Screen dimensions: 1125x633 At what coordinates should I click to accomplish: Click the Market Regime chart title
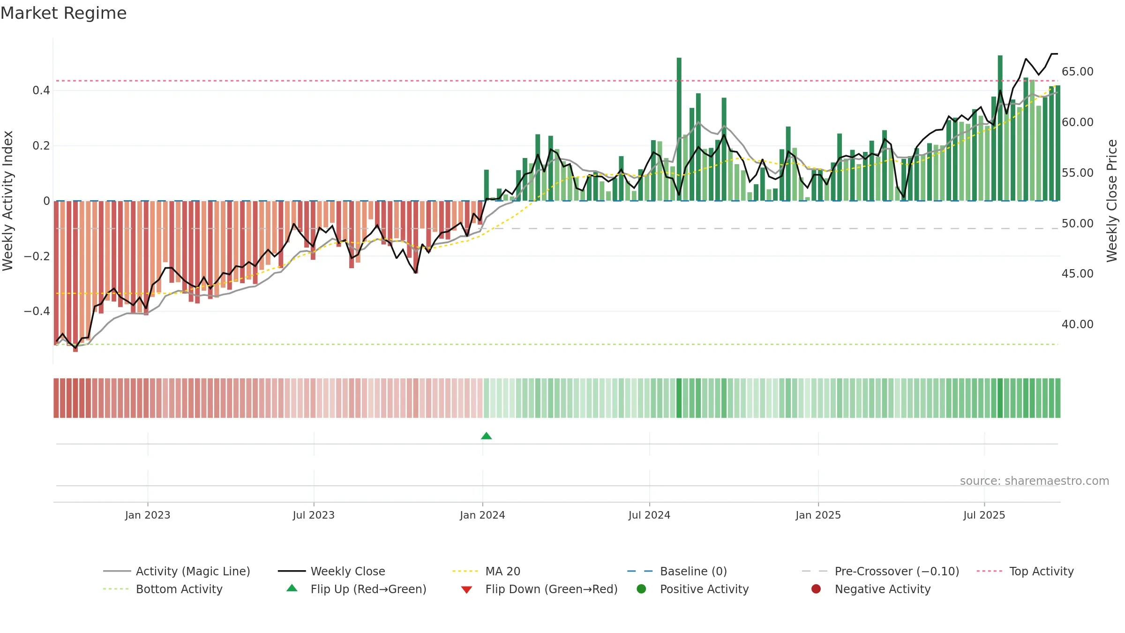pos(63,13)
